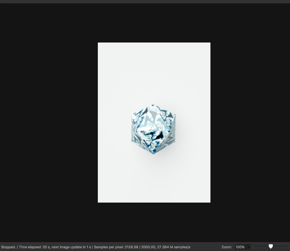Open the Zoom percentage dropdown arrow
The width and height of the screenshot is (290, 251).
(x=249, y=247)
